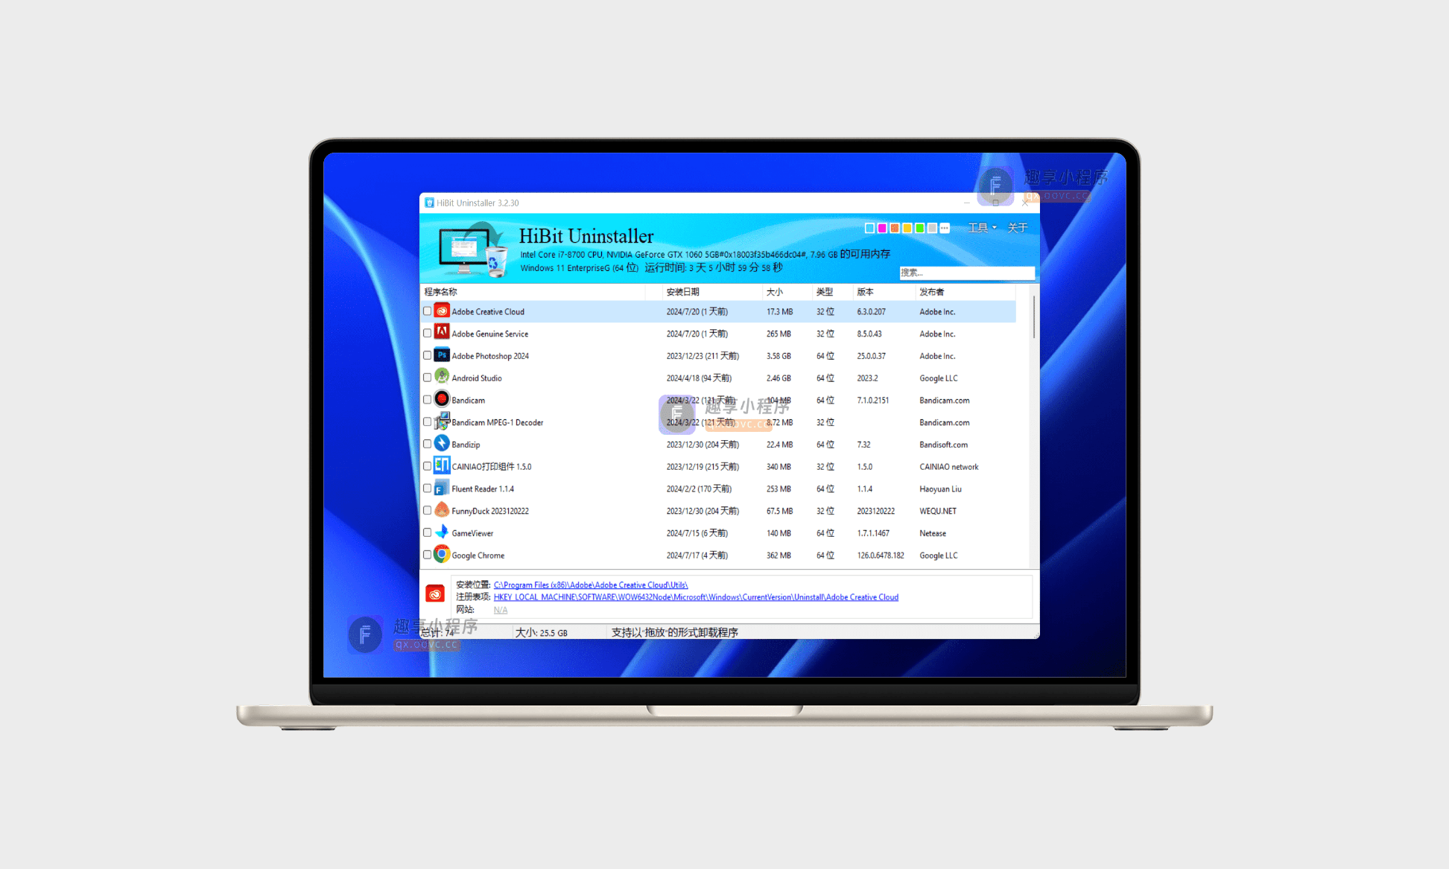Click the Adobe Creative Cloud row icon
This screenshot has height=869, width=1449.
point(442,311)
